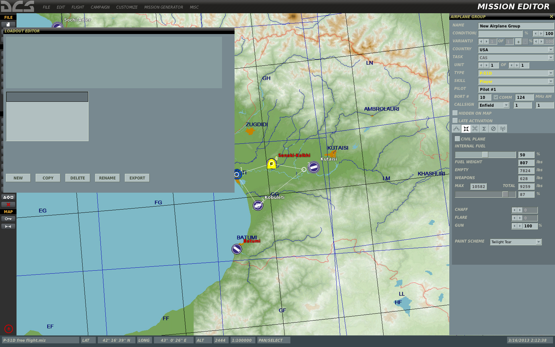The width and height of the screenshot is (555, 347).
Task: Click the red exit icon at bottom left
Action: (x=9, y=329)
